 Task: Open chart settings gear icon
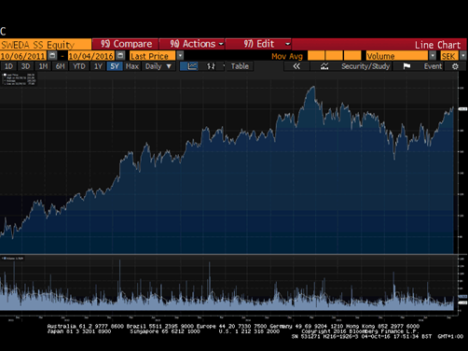tap(455, 66)
